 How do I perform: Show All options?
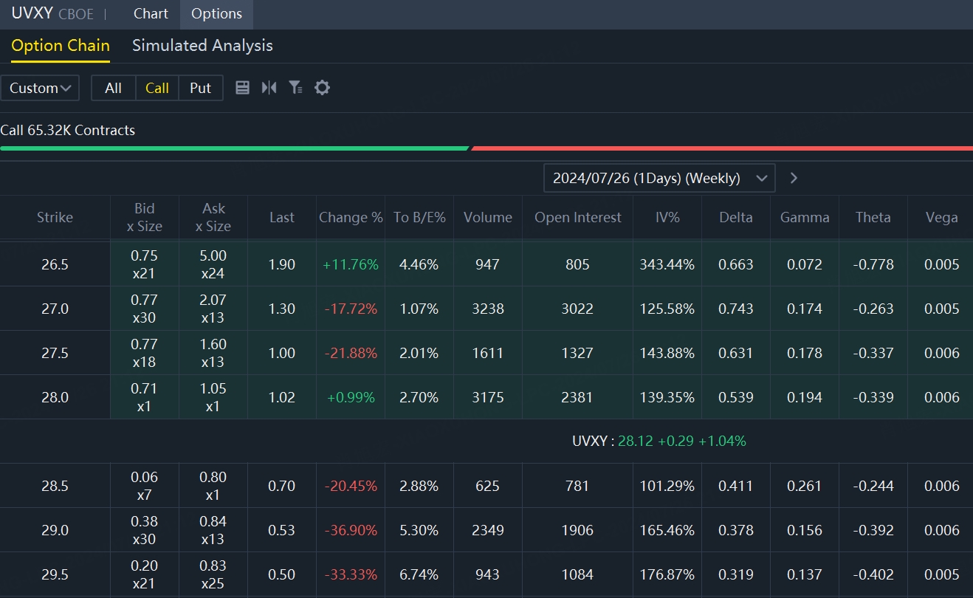click(x=113, y=88)
